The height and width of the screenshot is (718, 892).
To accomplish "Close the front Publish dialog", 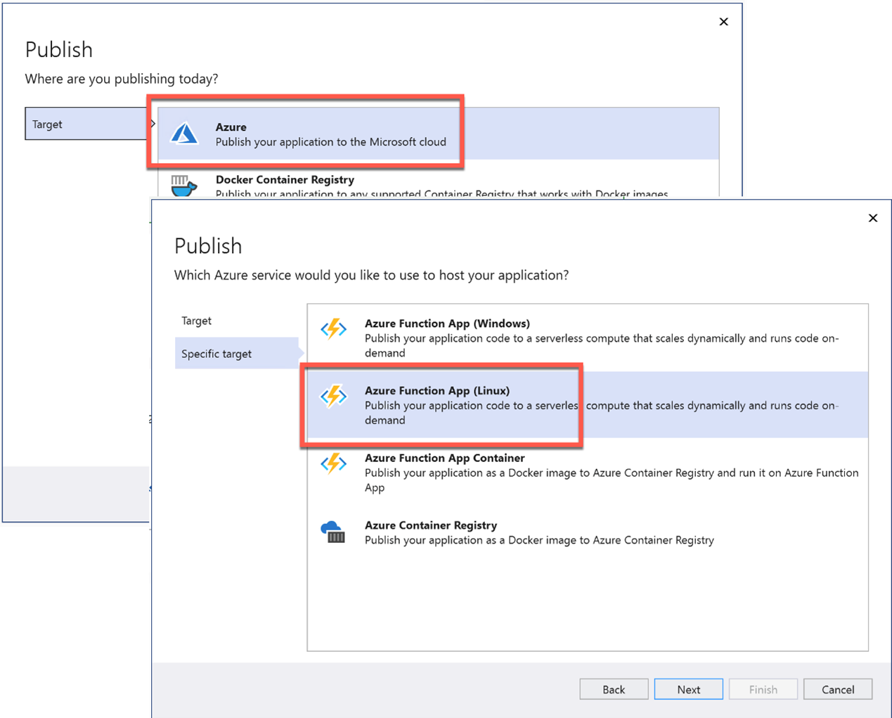I will [873, 218].
